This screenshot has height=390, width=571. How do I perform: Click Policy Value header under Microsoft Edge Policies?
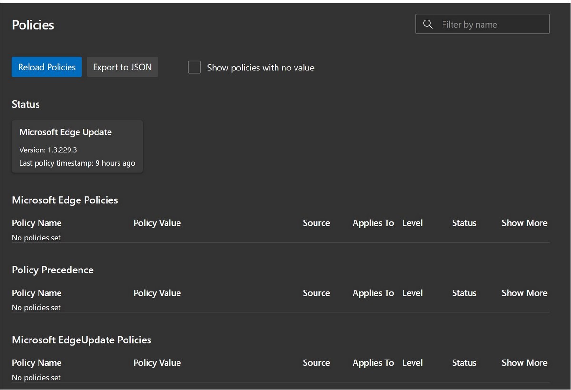click(x=157, y=223)
